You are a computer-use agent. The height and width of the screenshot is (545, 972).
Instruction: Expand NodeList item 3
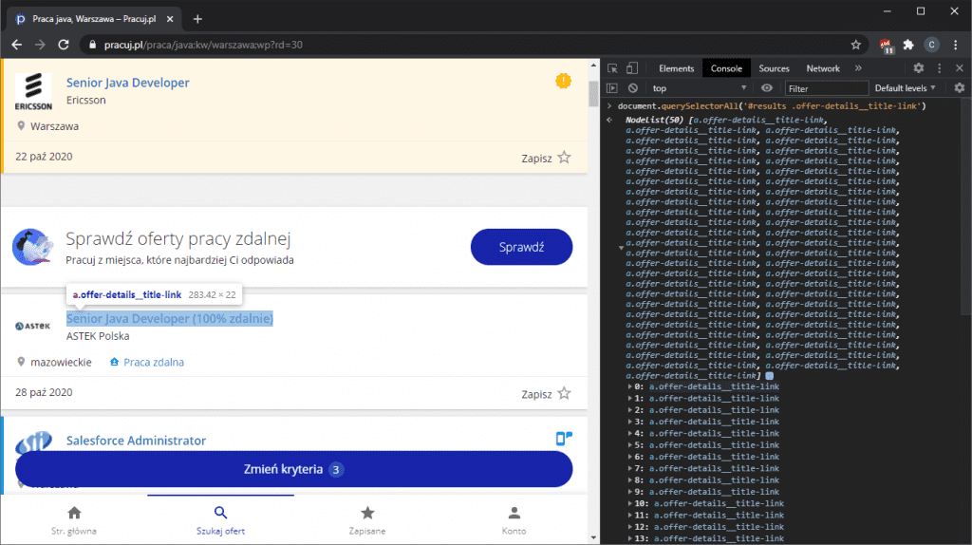click(x=630, y=422)
